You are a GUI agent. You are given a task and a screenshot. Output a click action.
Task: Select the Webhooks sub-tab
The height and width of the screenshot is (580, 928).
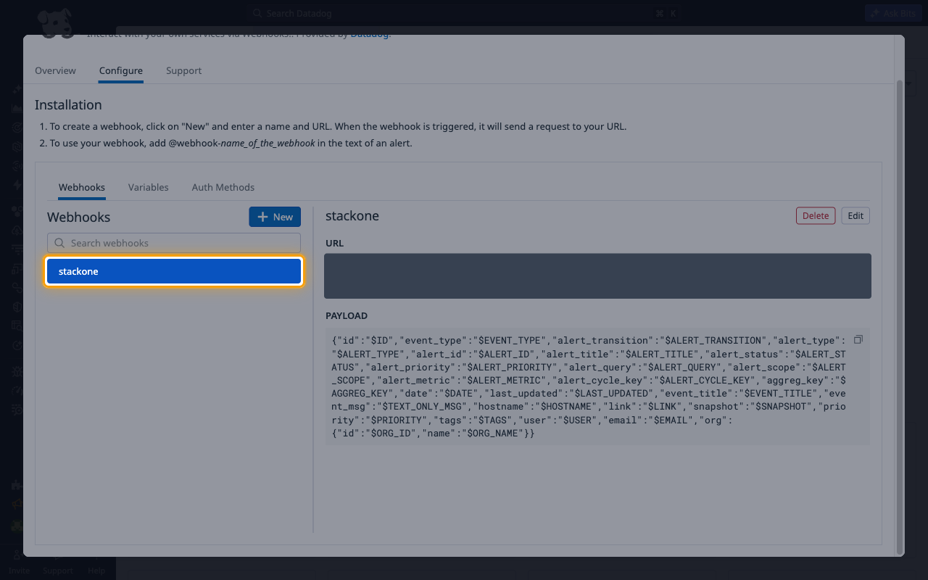82,187
